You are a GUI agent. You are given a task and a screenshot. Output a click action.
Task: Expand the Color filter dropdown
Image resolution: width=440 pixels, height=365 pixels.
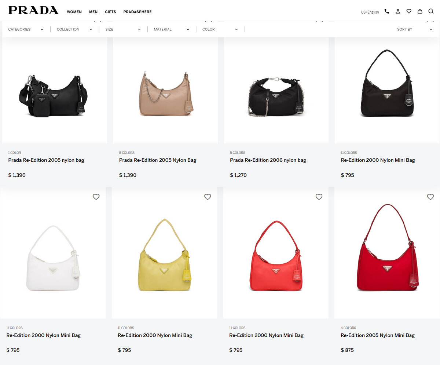[220, 29]
